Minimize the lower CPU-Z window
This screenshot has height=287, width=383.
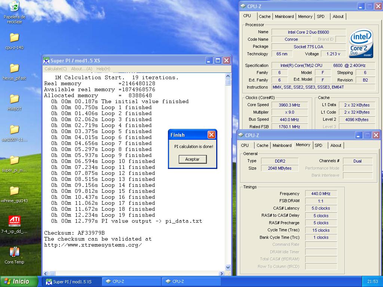359,135
